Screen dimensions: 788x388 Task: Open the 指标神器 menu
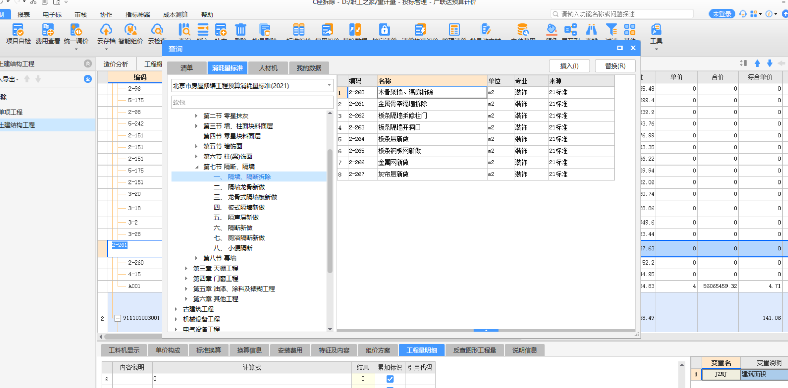[138, 15]
